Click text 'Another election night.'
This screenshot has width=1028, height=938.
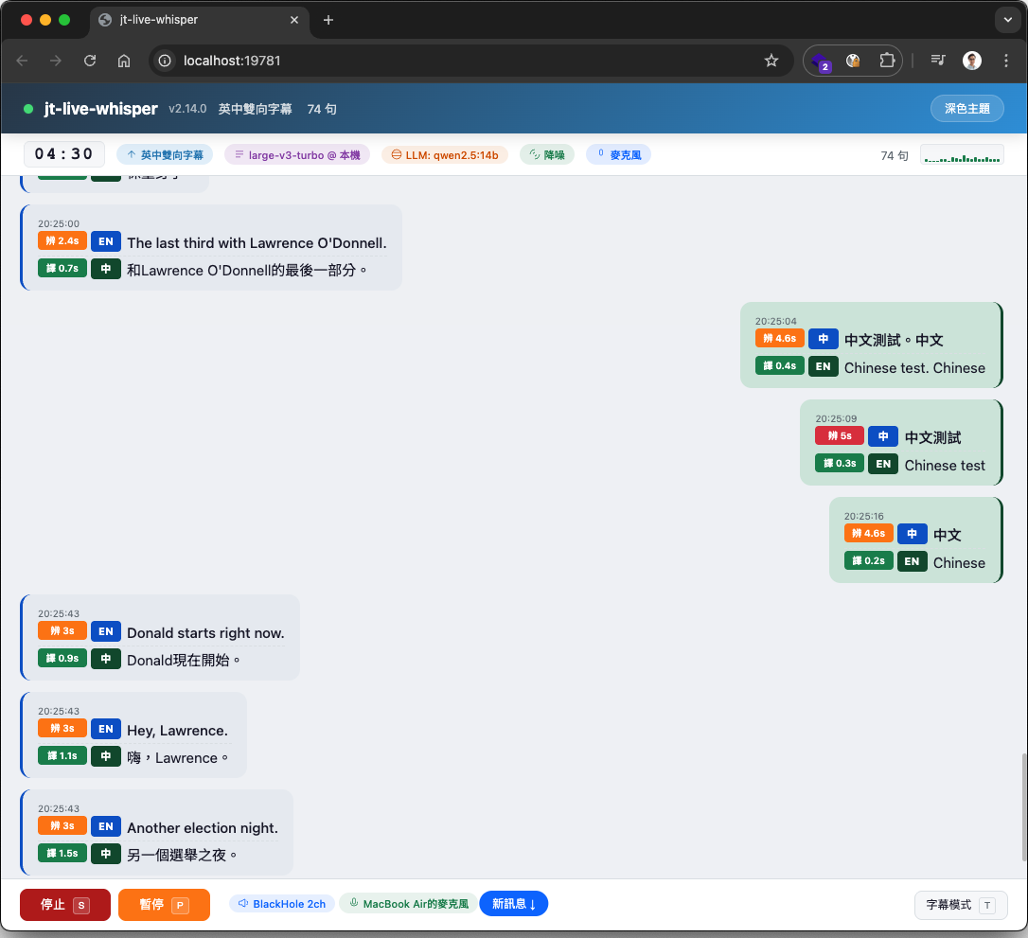pyautogui.click(x=203, y=828)
